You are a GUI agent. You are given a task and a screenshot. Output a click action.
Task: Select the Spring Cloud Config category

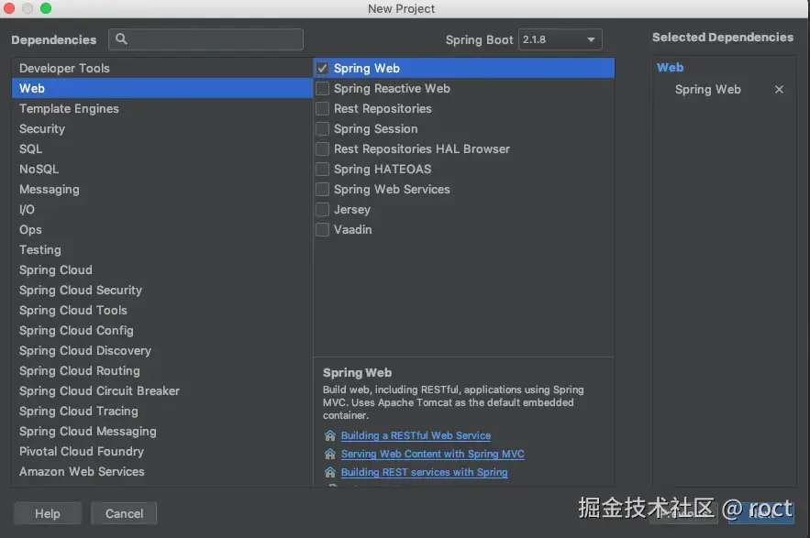(162, 330)
